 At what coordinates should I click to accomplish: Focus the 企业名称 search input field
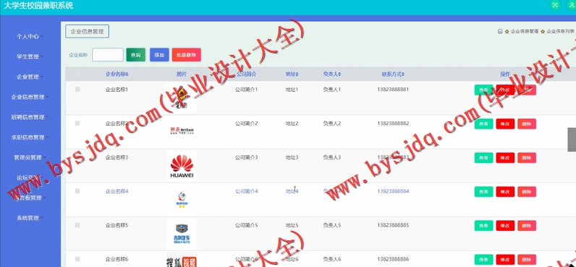108,55
